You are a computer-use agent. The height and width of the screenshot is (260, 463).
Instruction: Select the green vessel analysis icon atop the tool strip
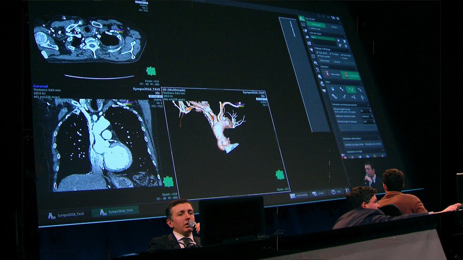coord(301,18)
